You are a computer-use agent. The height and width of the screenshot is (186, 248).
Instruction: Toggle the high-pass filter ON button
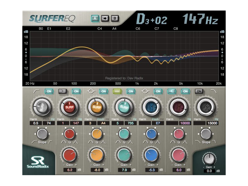[x=49, y=91]
